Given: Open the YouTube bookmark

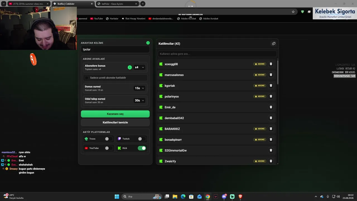Looking at the screenshot, I should tap(96, 19).
